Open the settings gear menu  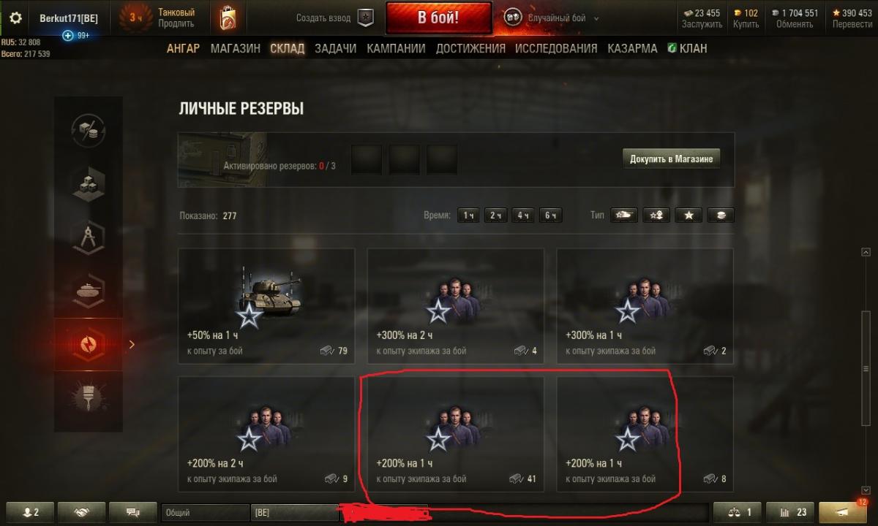point(15,18)
